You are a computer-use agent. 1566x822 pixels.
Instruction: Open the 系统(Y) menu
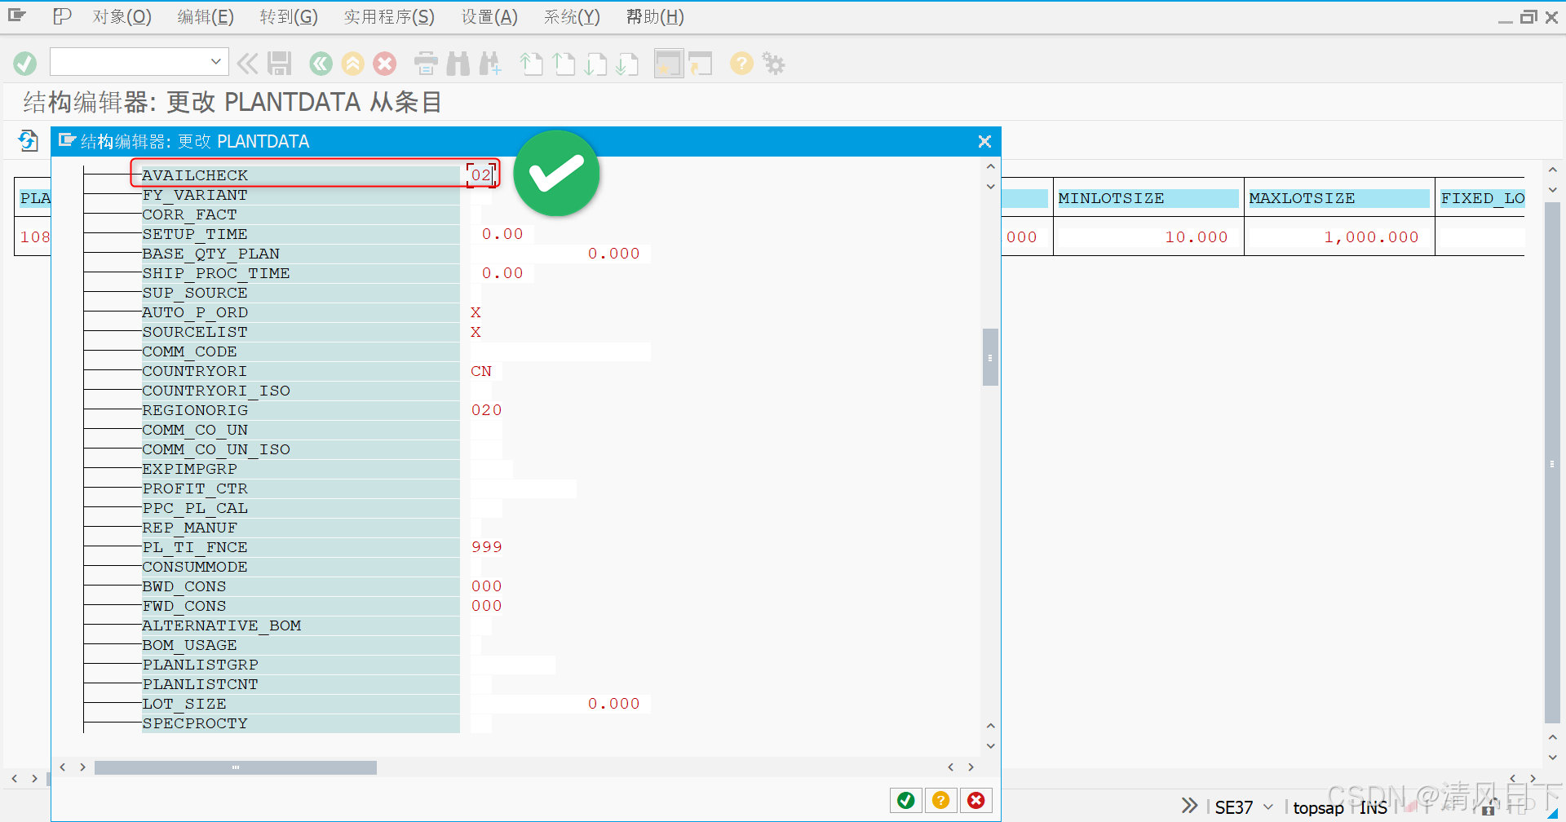(571, 16)
